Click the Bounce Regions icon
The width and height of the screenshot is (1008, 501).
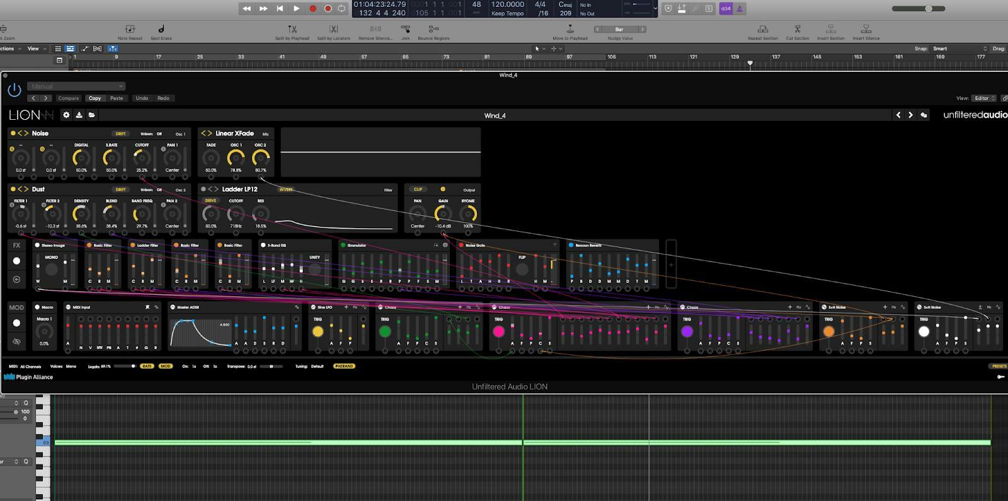tap(433, 29)
